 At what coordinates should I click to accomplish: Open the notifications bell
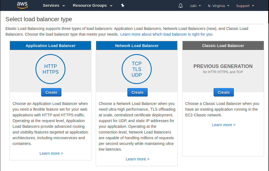pos(180,6)
